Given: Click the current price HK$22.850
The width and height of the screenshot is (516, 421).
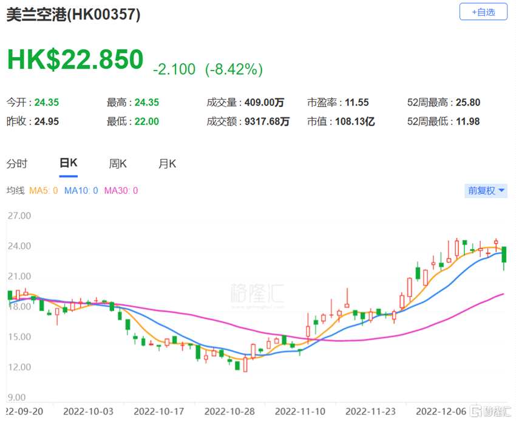Looking at the screenshot, I should coord(75,60).
